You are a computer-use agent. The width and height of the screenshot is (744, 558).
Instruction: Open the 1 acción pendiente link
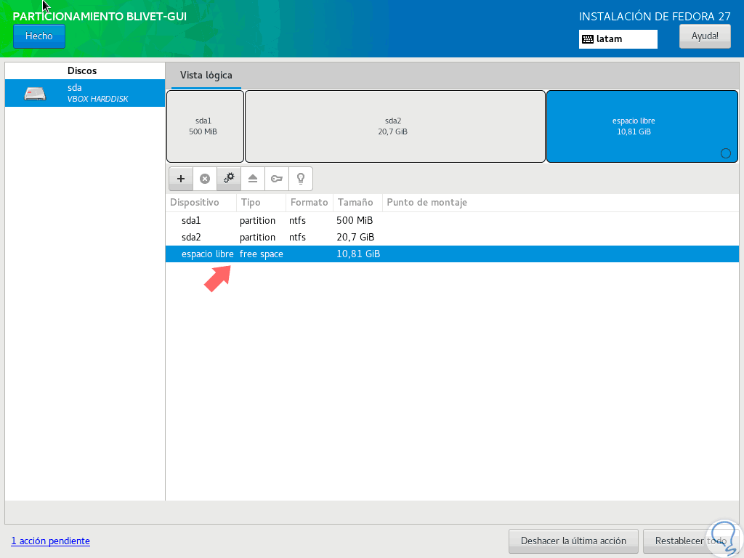(50, 541)
